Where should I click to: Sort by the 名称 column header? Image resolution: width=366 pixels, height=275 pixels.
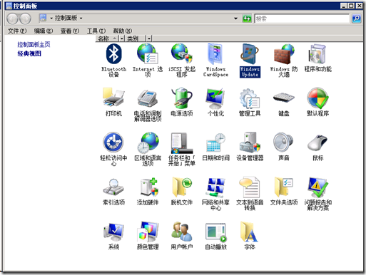(107, 38)
